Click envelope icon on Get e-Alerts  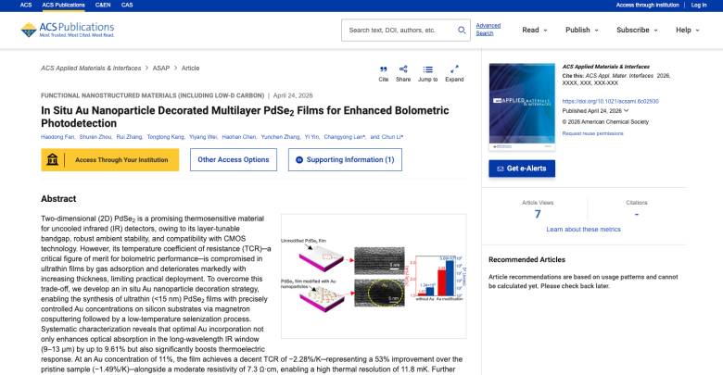tap(500, 169)
